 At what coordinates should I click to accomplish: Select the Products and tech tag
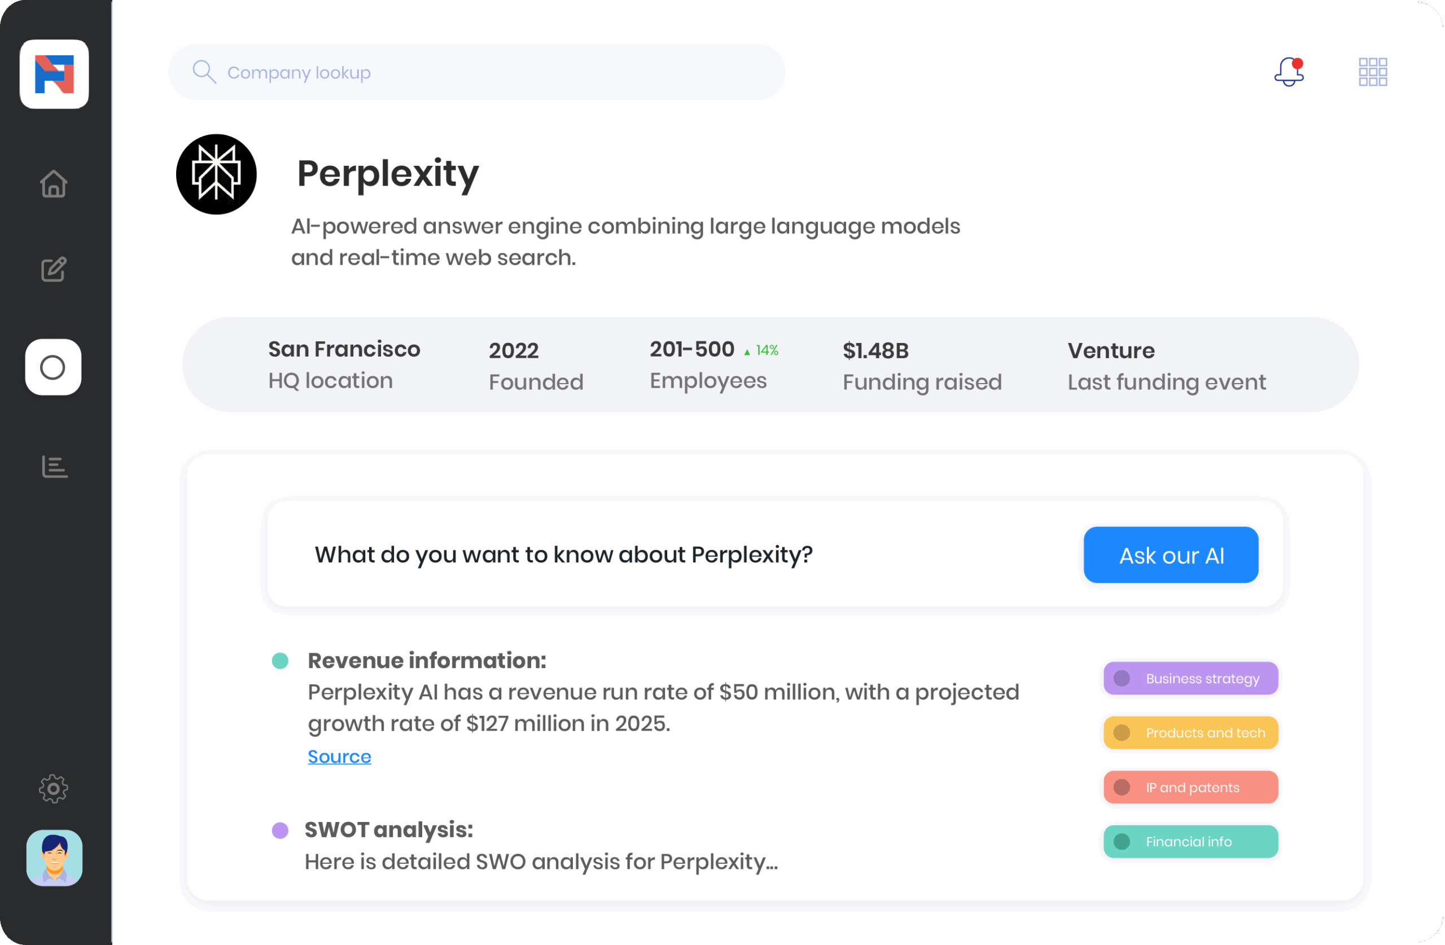pyautogui.click(x=1190, y=732)
